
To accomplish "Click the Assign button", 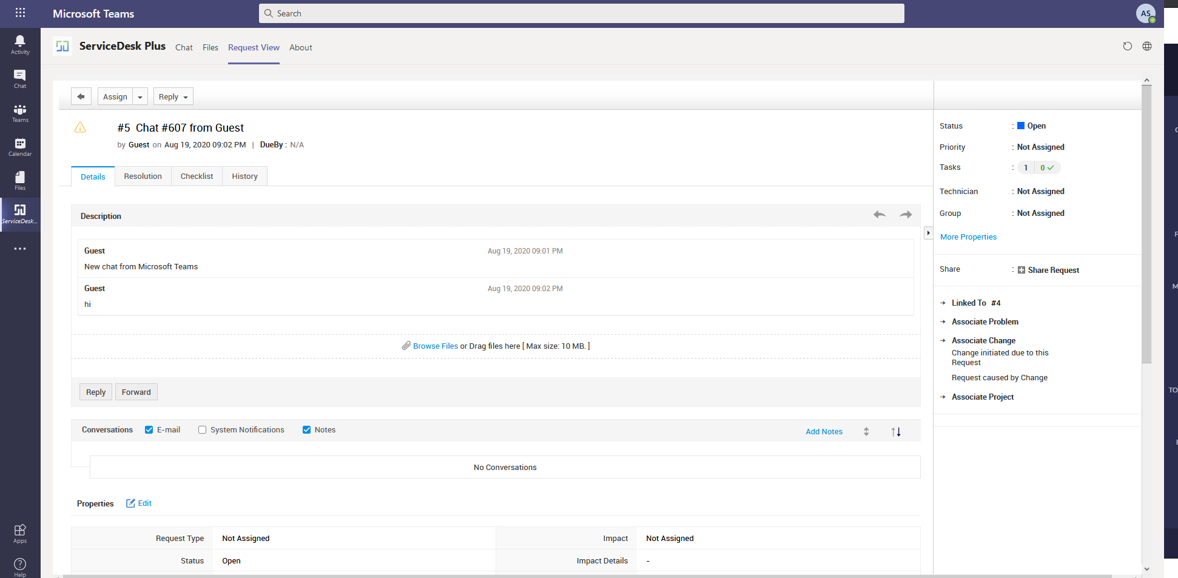I will click(115, 96).
